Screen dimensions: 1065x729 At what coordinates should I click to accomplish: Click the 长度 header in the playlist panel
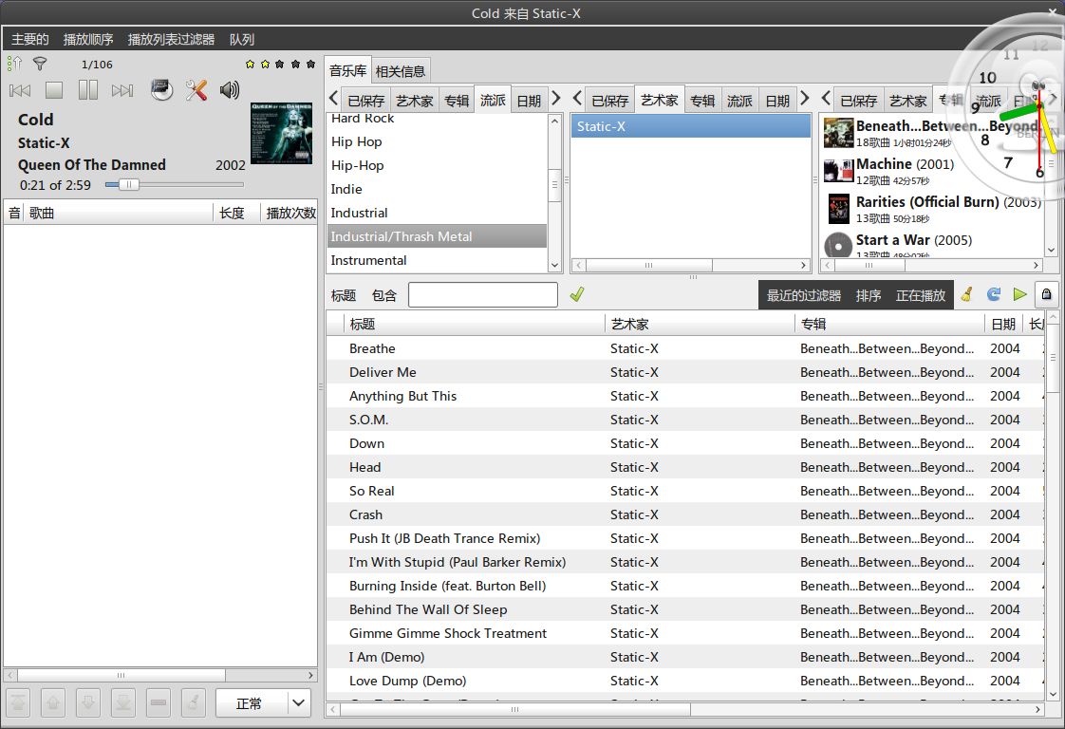click(x=236, y=213)
